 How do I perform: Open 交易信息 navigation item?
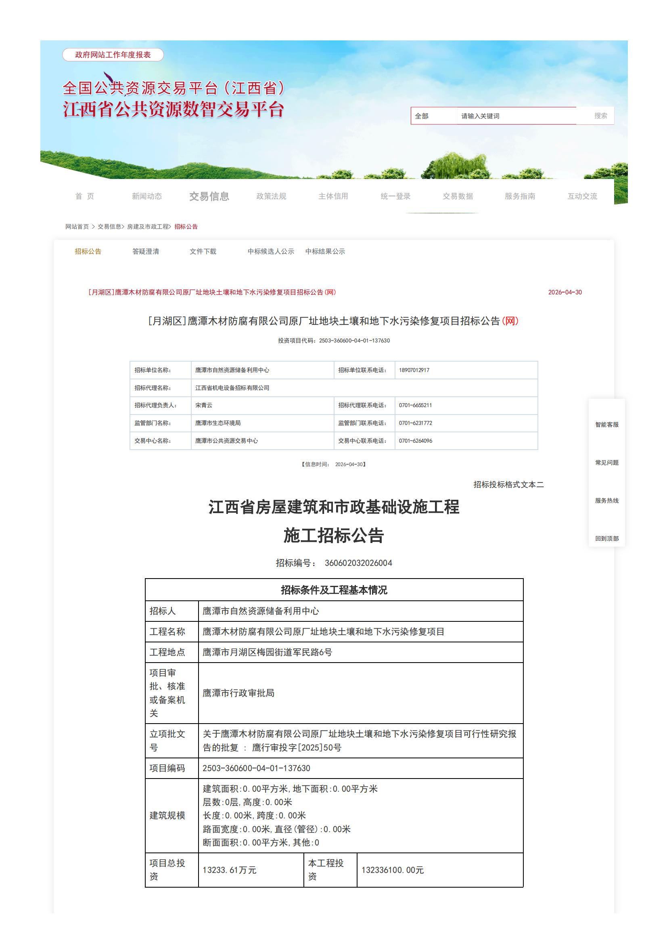pos(209,196)
